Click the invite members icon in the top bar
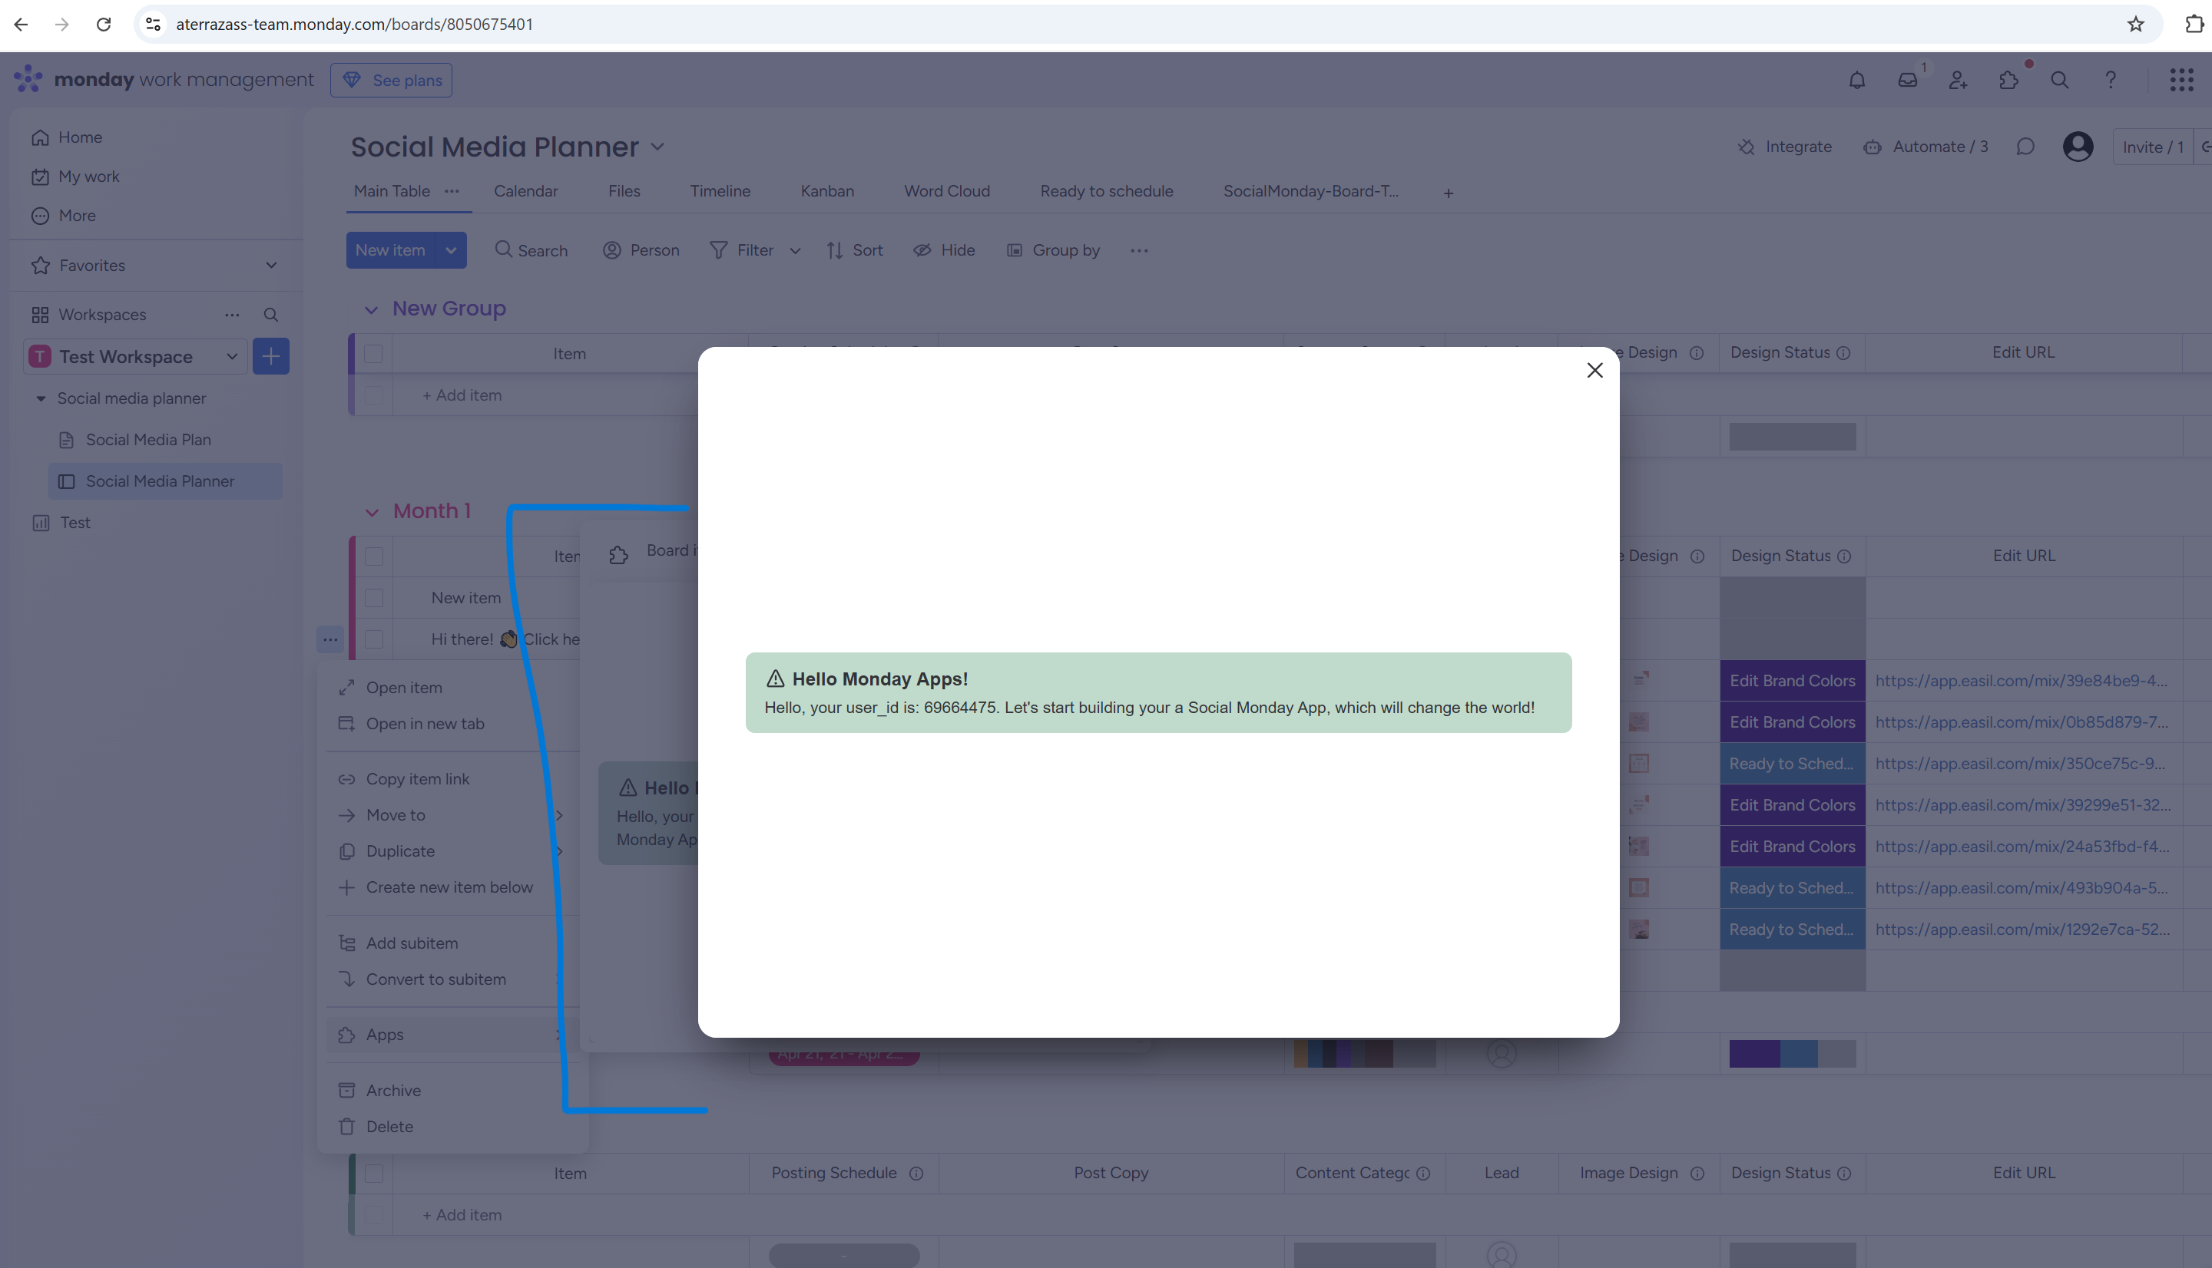Viewport: 2212px width, 1268px height. point(1958,80)
